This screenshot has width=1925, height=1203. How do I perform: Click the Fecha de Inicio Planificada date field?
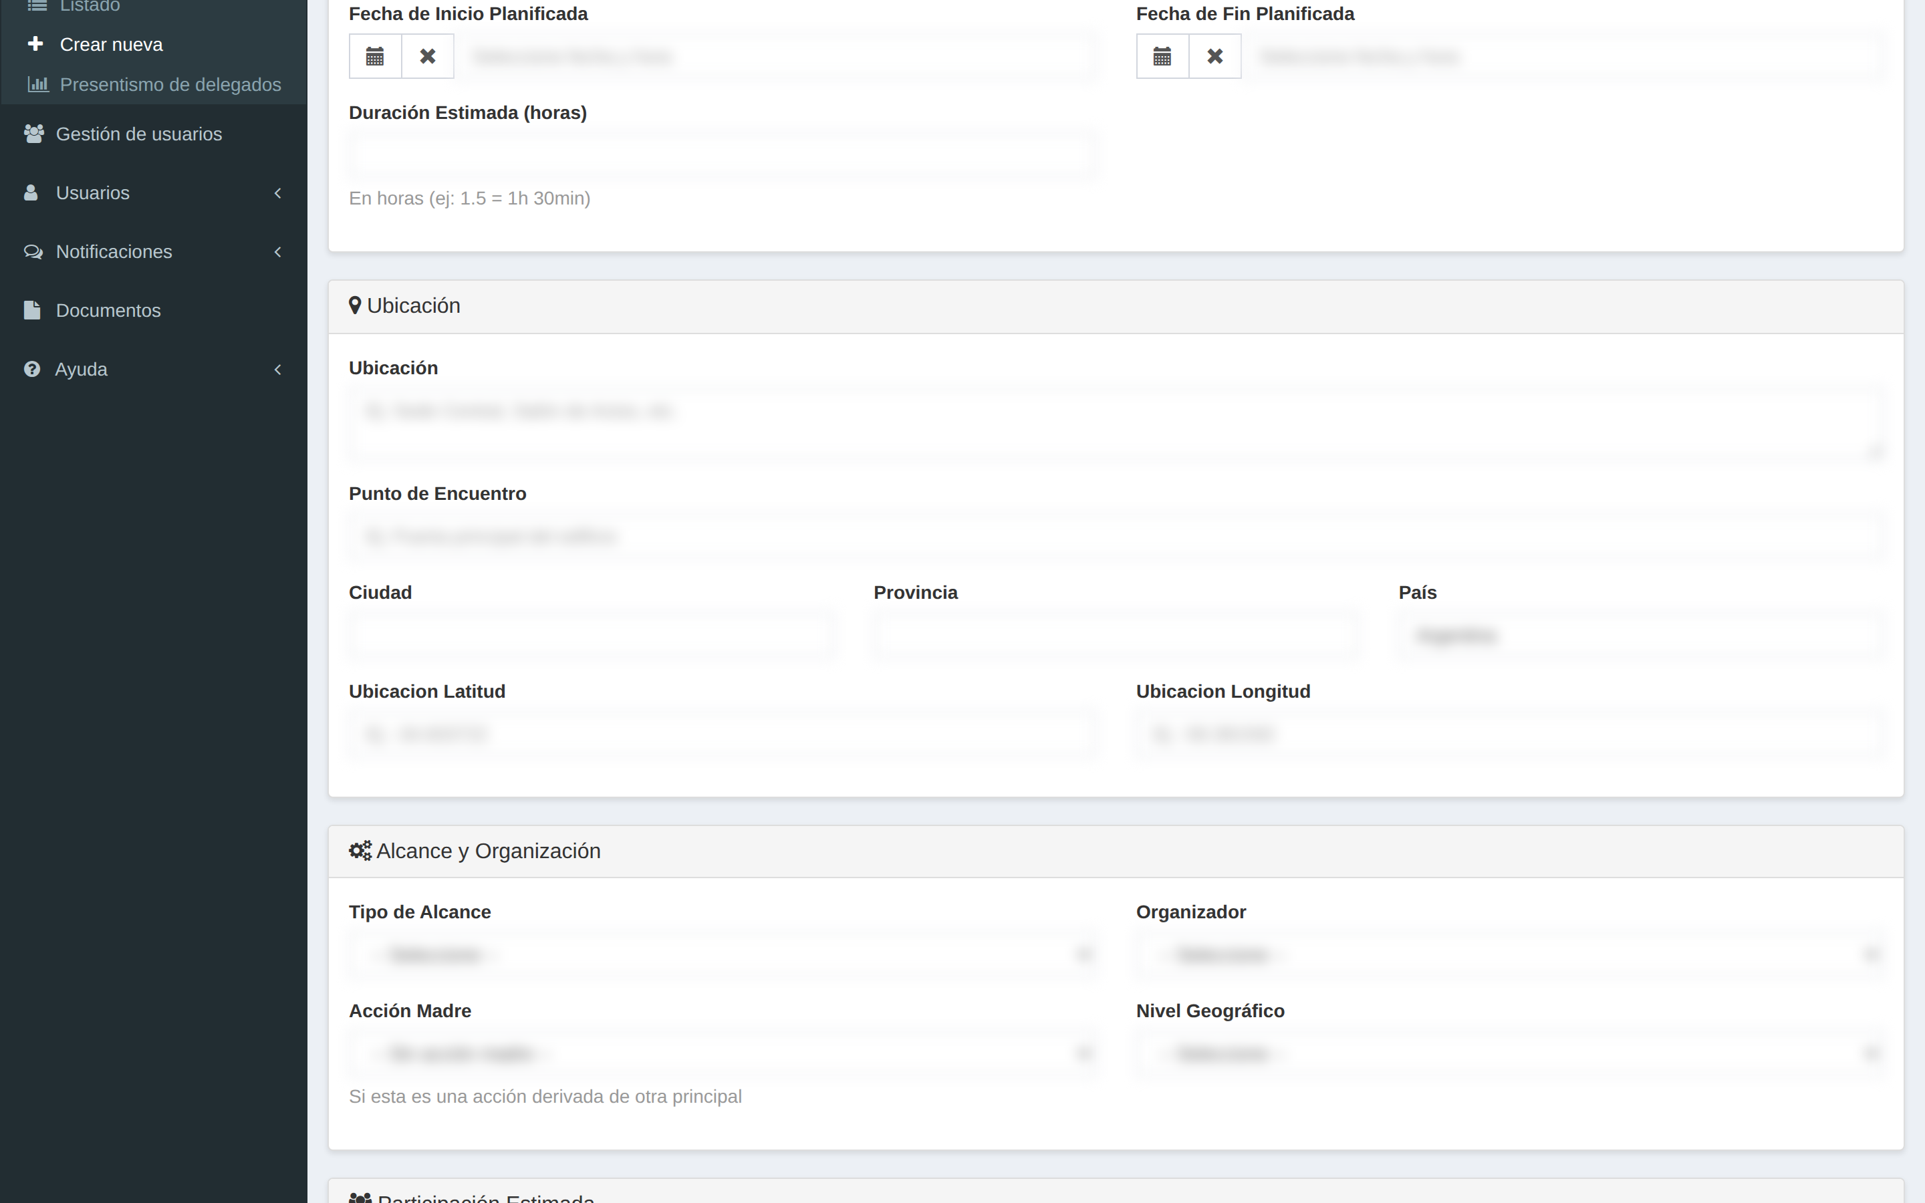click(775, 57)
